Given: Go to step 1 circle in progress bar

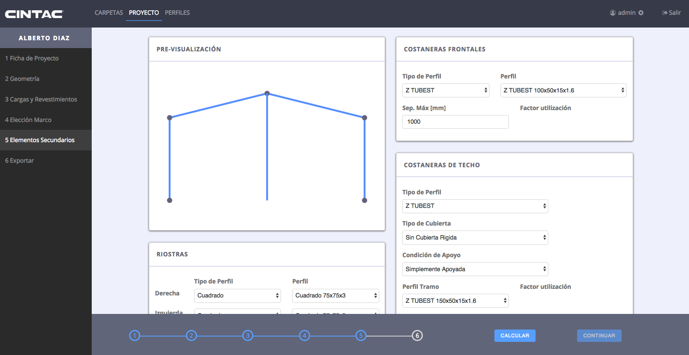Looking at the screenshot, I should tap(135, 336).
